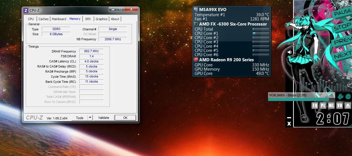Click the CPU icon beside AMD FX-6300
Screen dimensions: 352x156
point(196,24)
